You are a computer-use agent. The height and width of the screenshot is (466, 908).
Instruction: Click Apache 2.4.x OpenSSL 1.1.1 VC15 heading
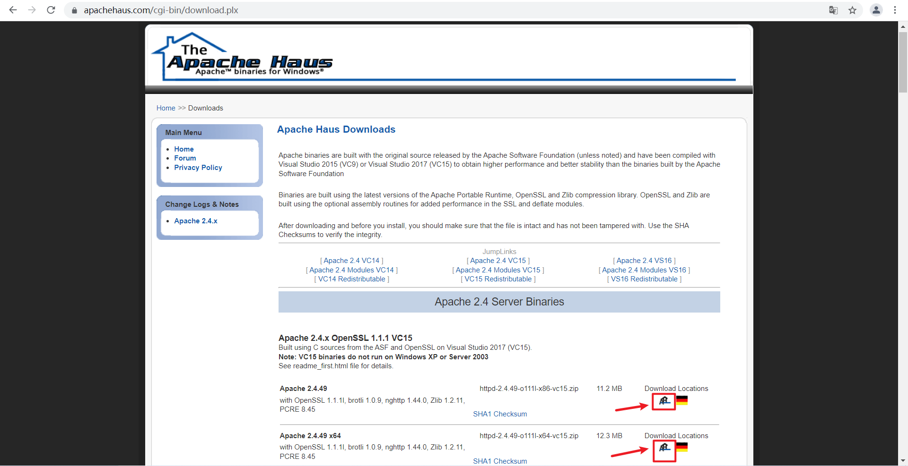click(345, 338)
